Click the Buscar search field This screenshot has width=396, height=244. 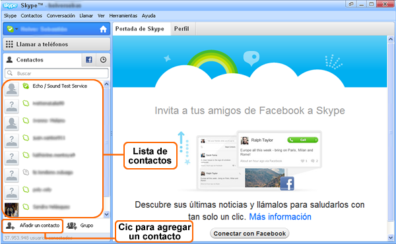point(57,73)
